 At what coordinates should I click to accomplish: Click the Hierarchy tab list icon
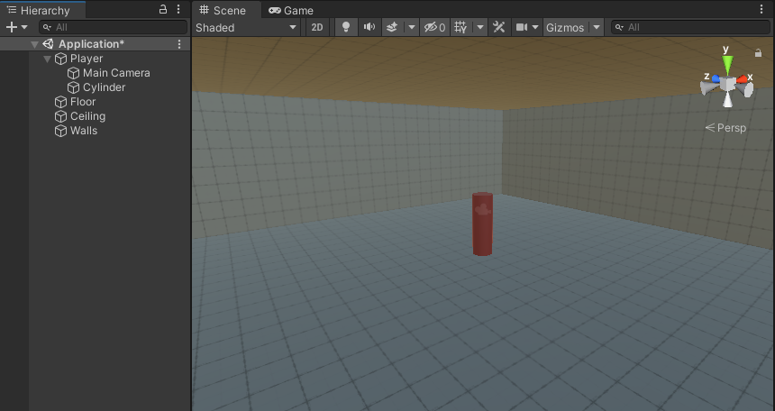(x=12, y=10)
